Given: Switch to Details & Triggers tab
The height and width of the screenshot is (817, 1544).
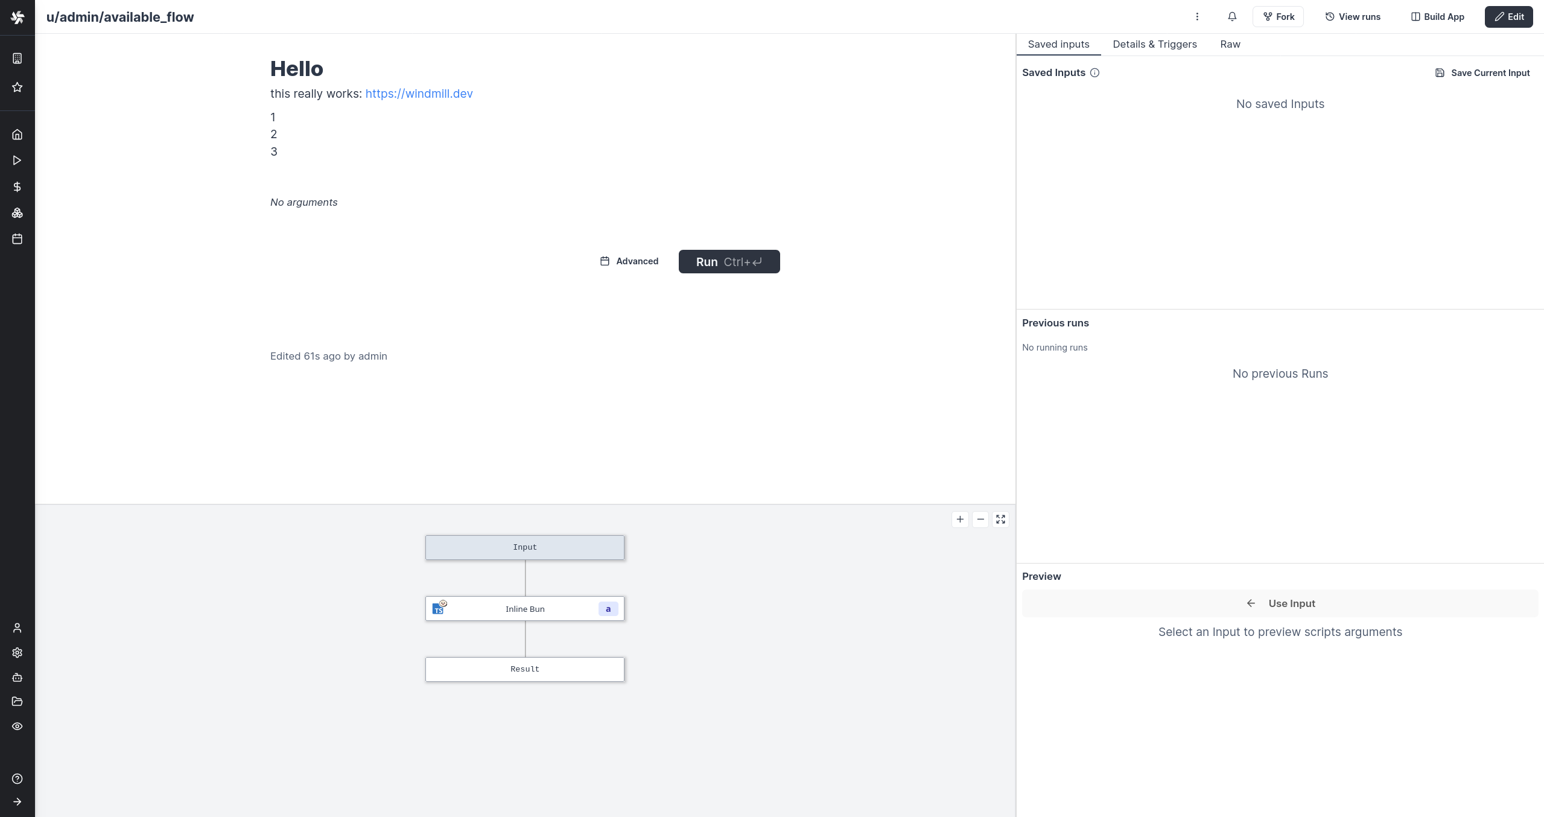Looking at the screenshot, I should (x=1154, y=44).
